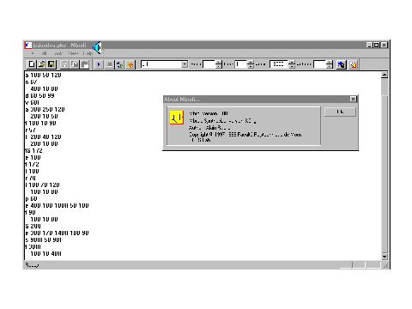
Task: Copy selection with the toolbar copy icon
Action: click(x=75, y=64)
